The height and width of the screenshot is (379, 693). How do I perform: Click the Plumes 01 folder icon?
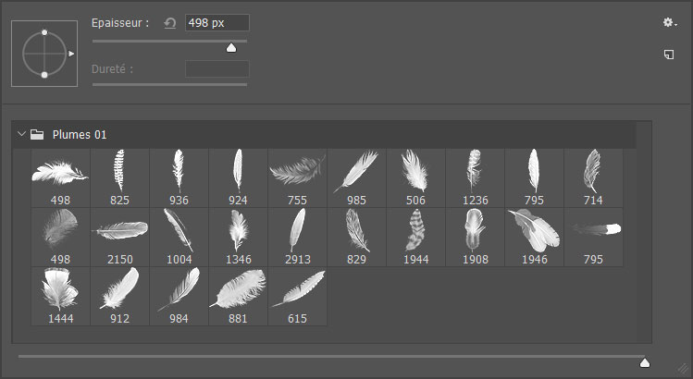pos(37,135)
